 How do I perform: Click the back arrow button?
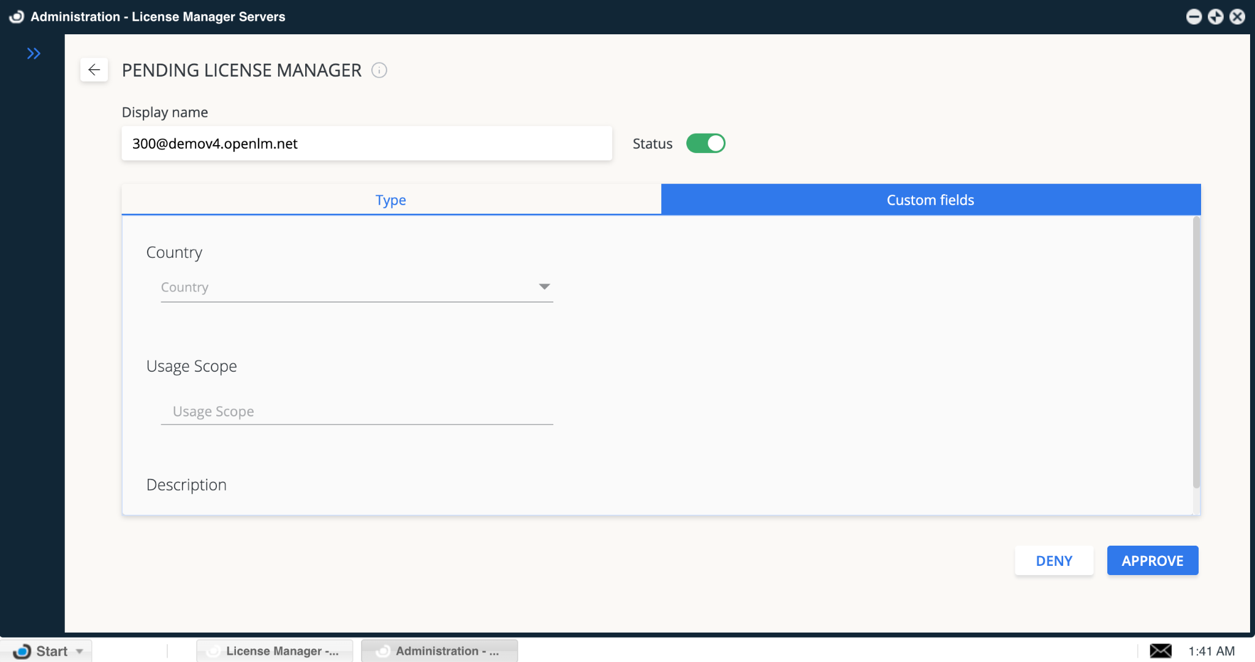94,70
